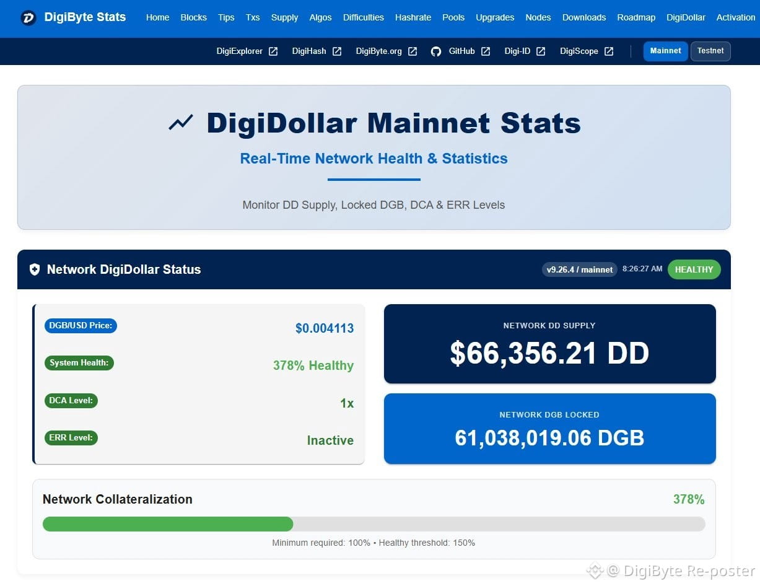Click the 378% collateralization percentage
Viewport: 760px width, 586px height.
pyautogui.click(x=689, y=499)
